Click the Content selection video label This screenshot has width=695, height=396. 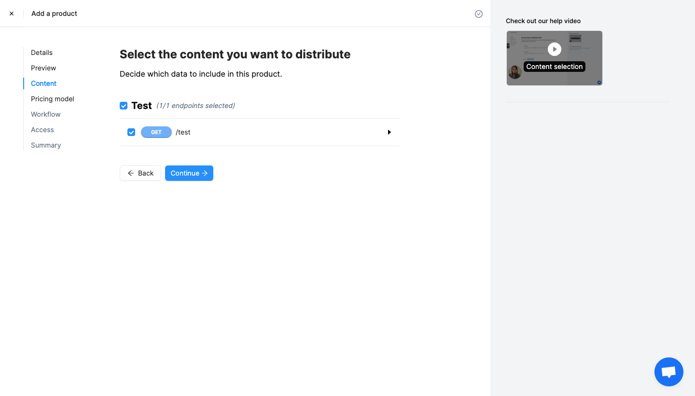(x=554, y=67)
